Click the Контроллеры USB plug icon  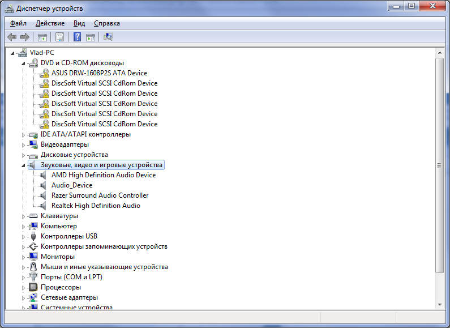point(33,236)
